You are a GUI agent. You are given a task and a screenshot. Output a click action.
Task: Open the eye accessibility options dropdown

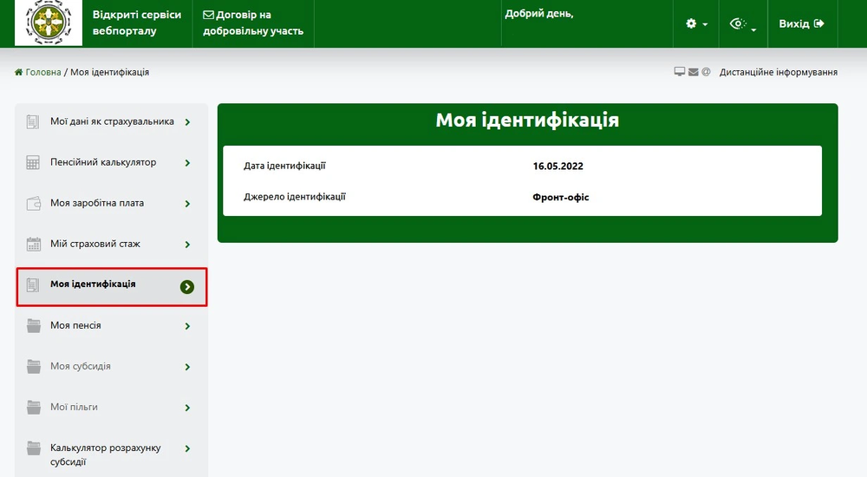742,24
